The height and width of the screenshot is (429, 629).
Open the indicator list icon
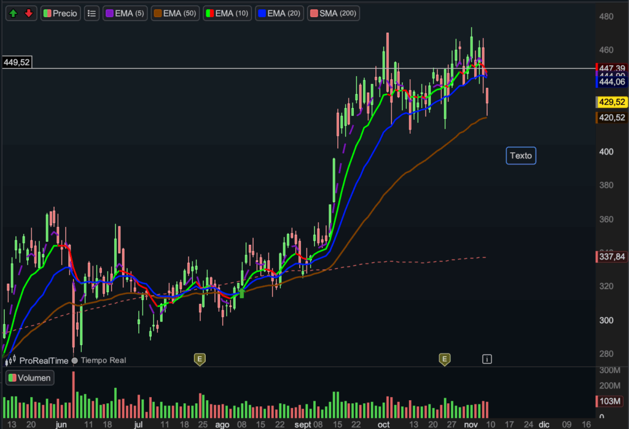point(92,13)
